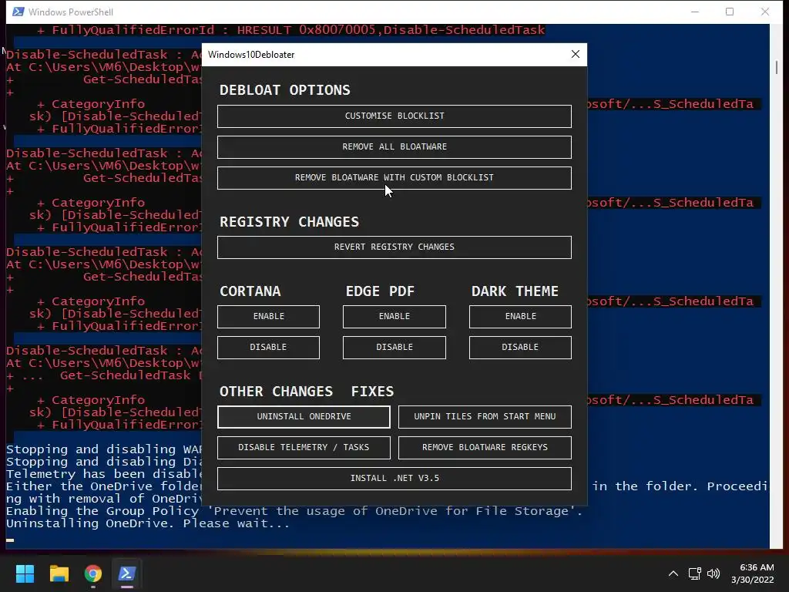789x592 pixels.
Task: Click the 'DARK THEME' section heading
Action: (515, 291)
